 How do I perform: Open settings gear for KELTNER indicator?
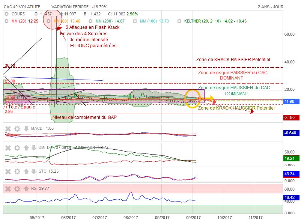click(179, 21)
